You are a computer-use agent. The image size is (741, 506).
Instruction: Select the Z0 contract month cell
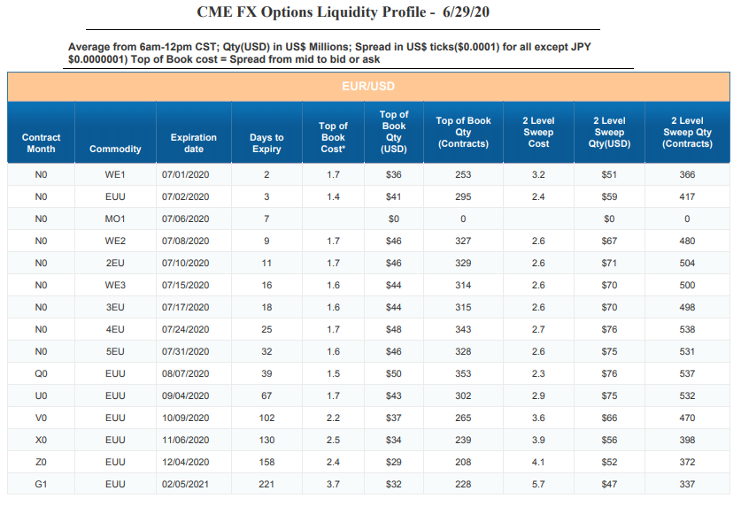pyautogui.click(x=41, y=462)
